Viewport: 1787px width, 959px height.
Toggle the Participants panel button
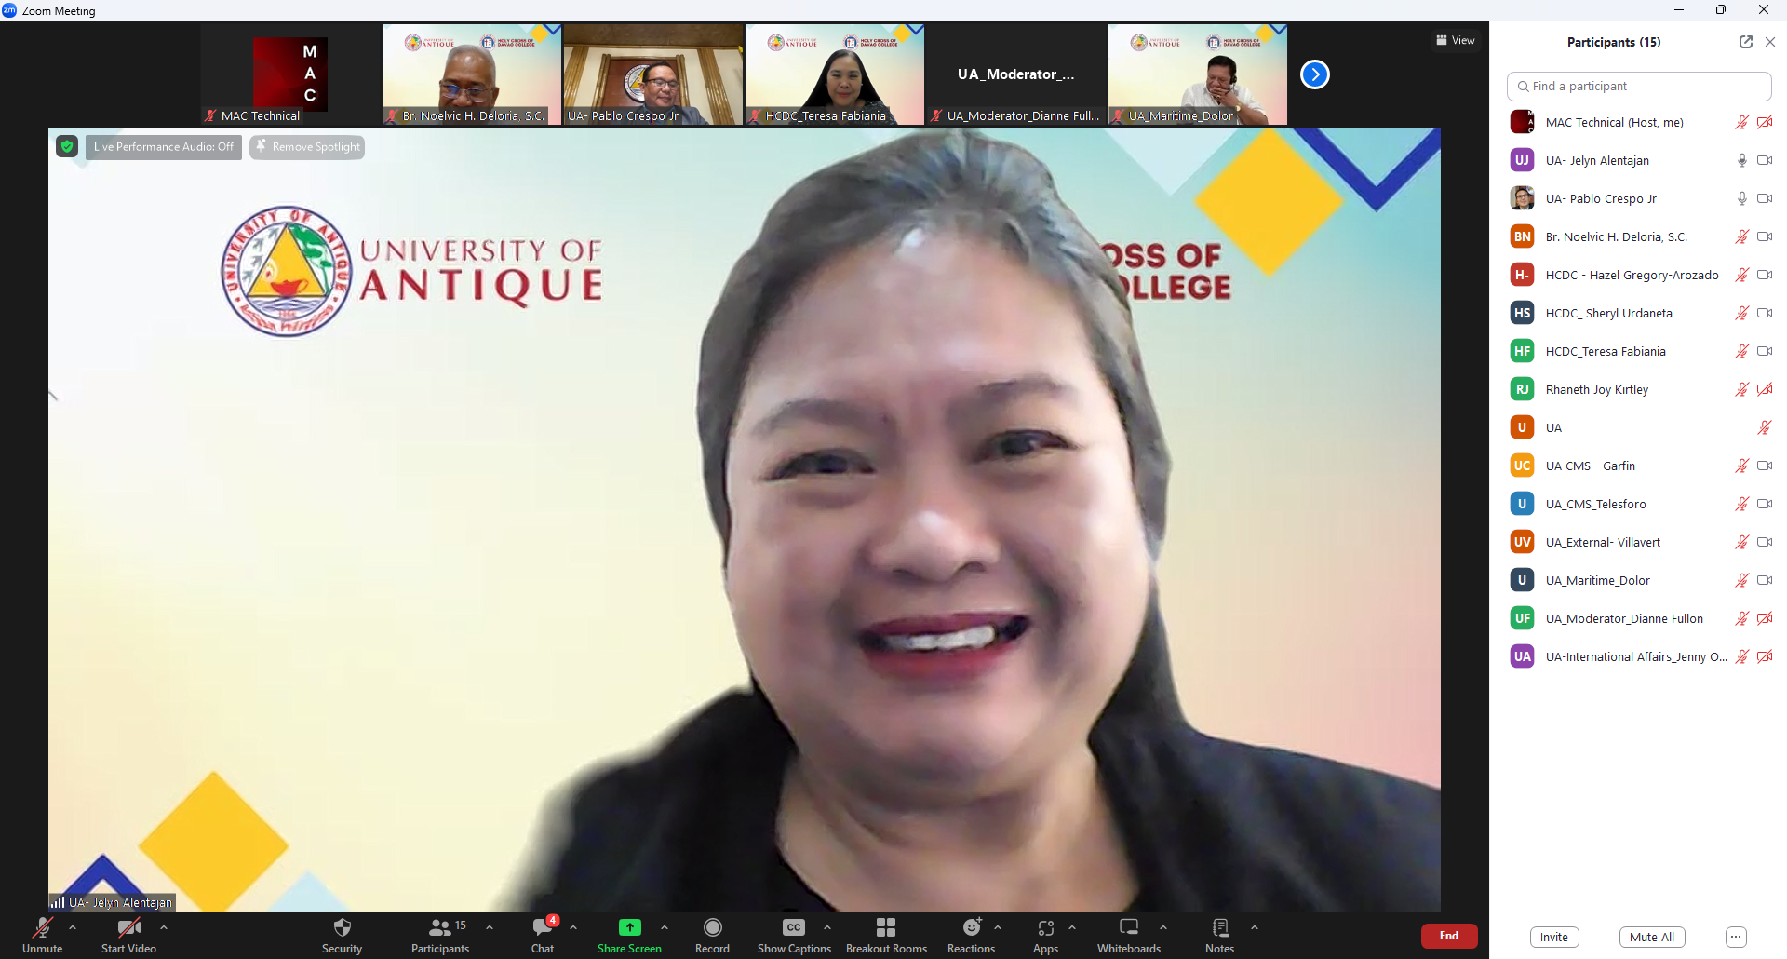click(x=440, y=935)
